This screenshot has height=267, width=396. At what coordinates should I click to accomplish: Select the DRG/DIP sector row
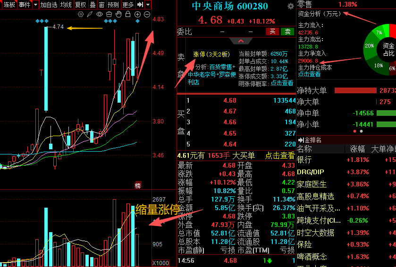click(x=346, y=172)
